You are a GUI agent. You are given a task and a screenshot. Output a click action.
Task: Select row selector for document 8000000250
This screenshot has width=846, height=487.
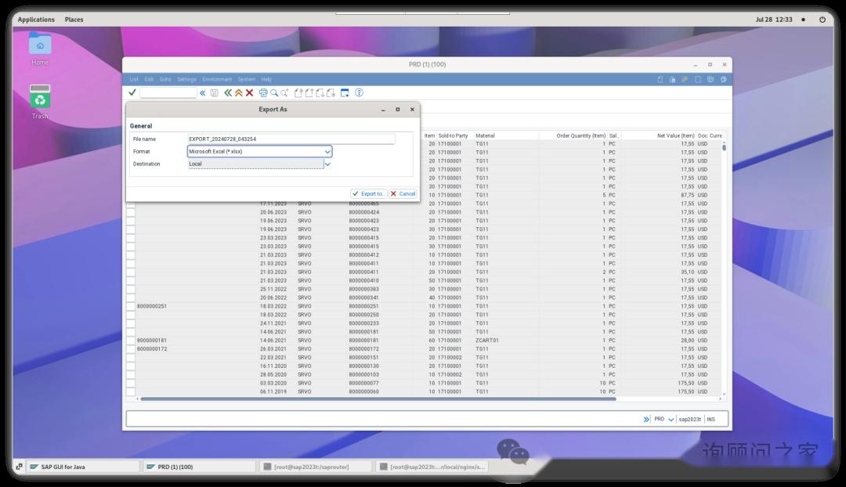(131, 315)
